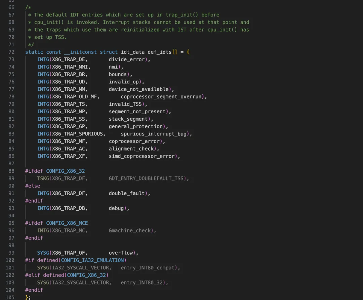
Task: Click the #endif directive on line 92
Action: coord(34,201)
